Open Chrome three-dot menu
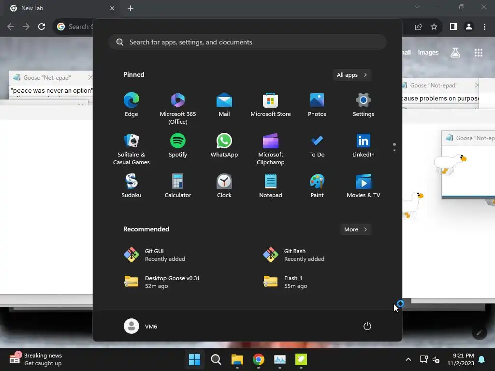The width and height of the screenshot is (495, 371). (484, 27)
